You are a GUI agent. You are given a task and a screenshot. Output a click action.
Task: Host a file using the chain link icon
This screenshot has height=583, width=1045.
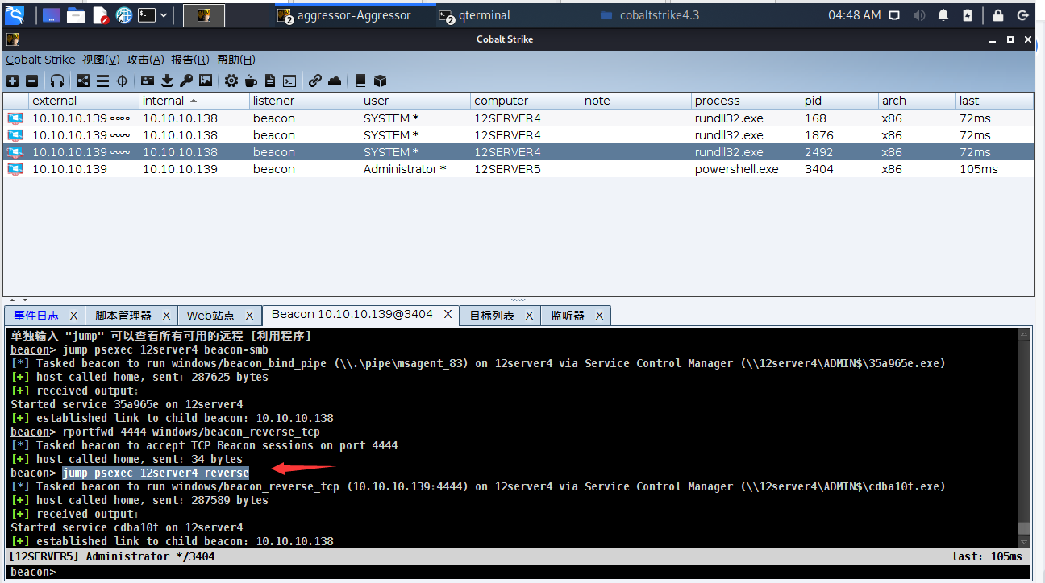(315, 81)
